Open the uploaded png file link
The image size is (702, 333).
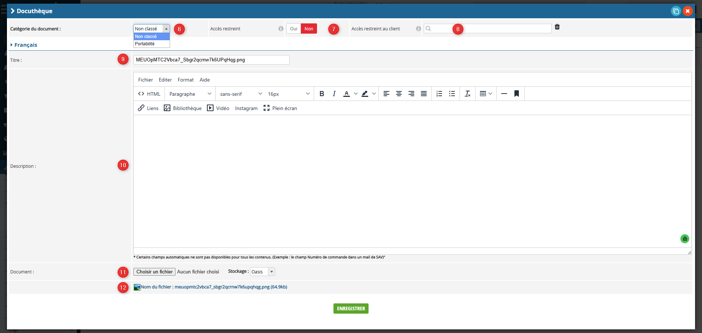pos(214,287)
